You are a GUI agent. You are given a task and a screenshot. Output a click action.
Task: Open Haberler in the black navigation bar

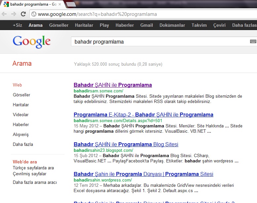point(125,25)
